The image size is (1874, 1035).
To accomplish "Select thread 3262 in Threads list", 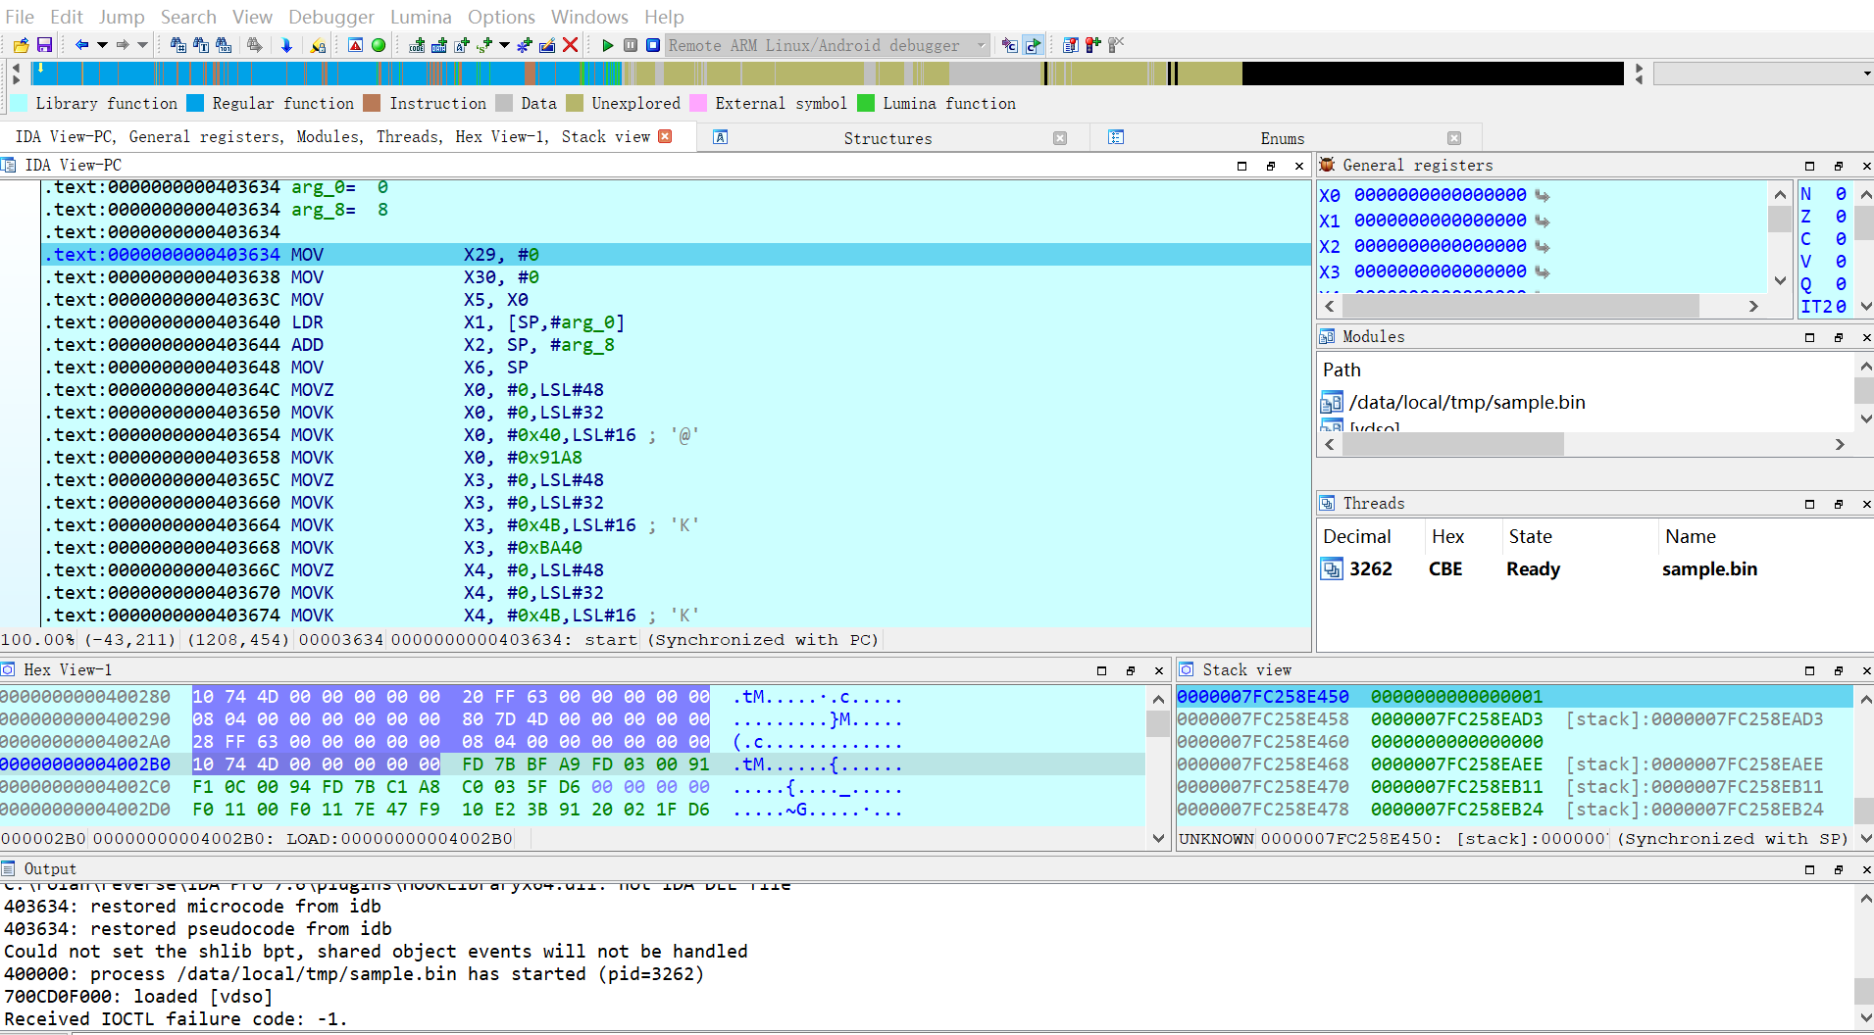I will point(1370,569).
